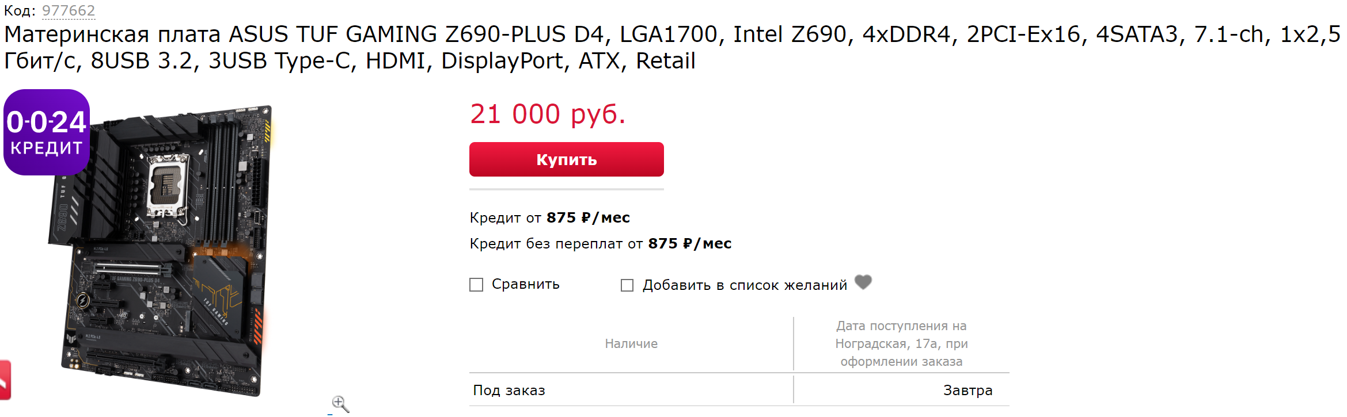
Task: Open the Кредит от 875 ₽/мес offer
Action: 549,218
